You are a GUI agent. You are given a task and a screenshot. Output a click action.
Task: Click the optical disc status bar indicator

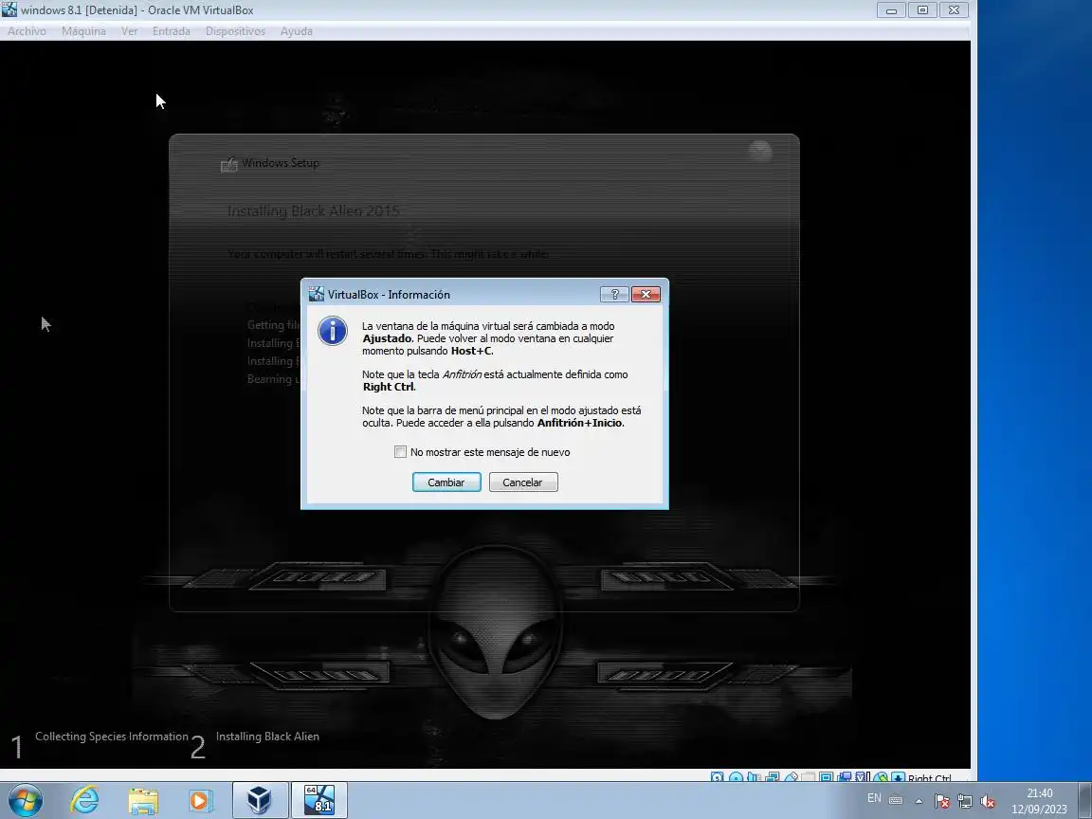(x=736, y=777)
